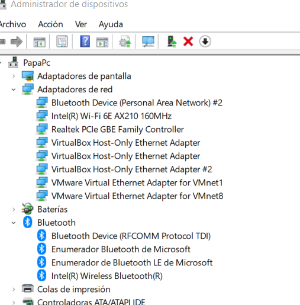Viewport: 300px width, 305px height.
Task: Click icon beside Intel(R) Wi-Fi 6E AX210
Action: click(x=42, y=116)
